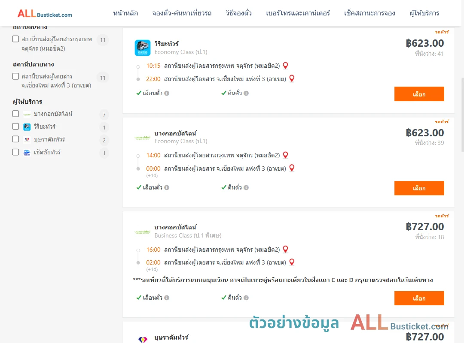Open map pin for 16:00 departure station
Viewport: 464px width, 343px height.
tap(285, 250)
